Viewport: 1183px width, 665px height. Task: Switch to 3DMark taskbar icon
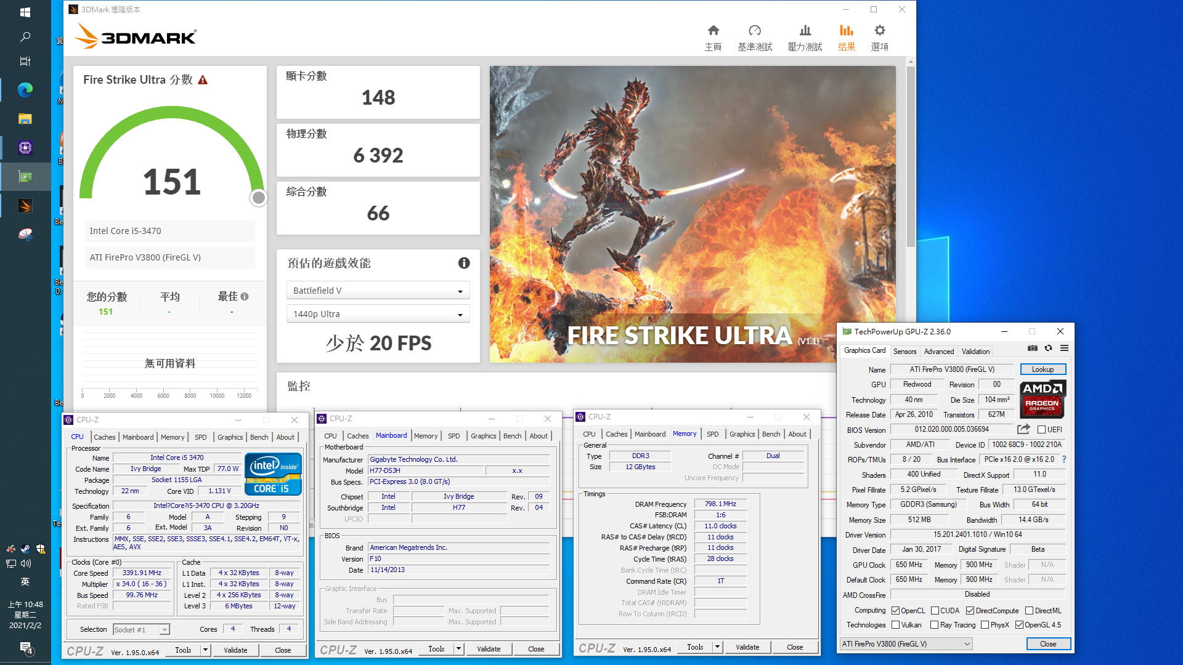25,206
